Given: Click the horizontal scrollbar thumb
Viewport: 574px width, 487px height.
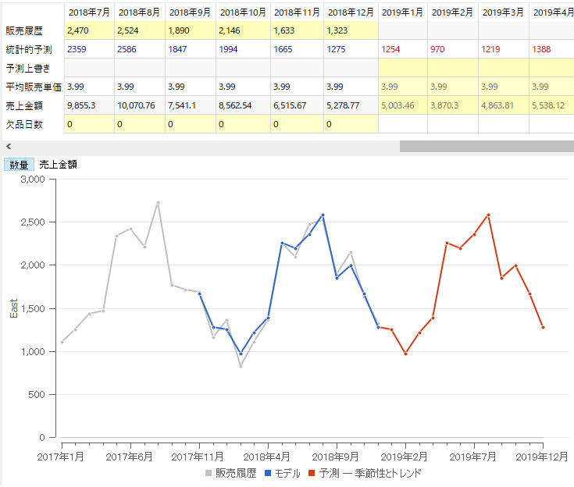Looking at the screenshot, I should tap(486, 146).
